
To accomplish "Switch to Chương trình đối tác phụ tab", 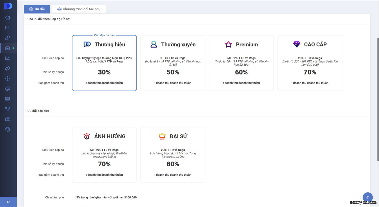I will pyautogui.click(x=79, y=9).
